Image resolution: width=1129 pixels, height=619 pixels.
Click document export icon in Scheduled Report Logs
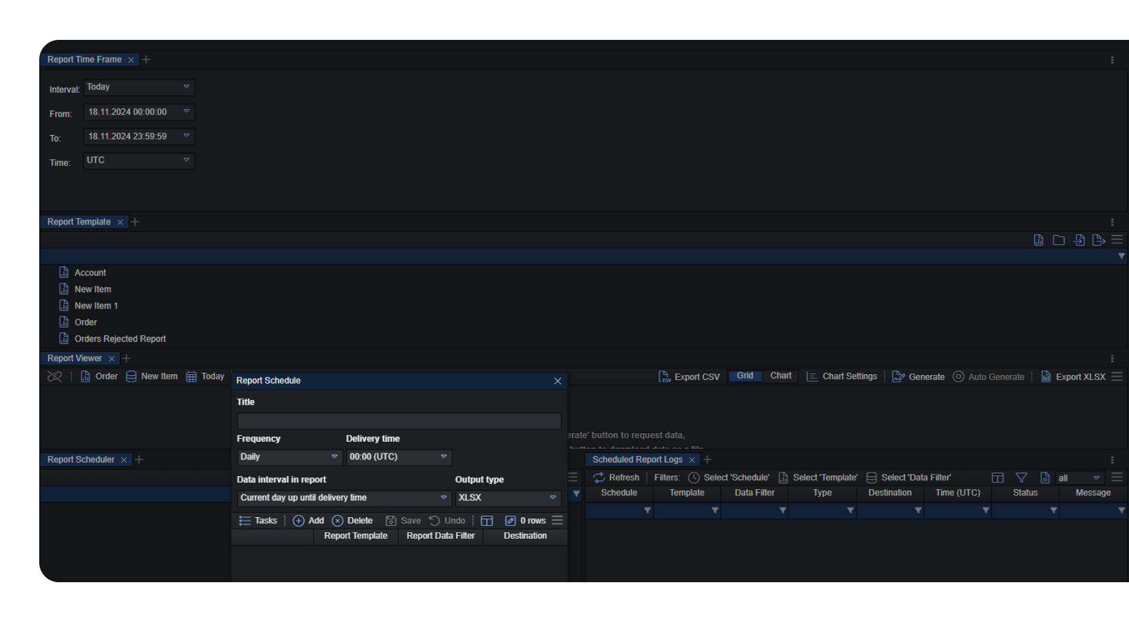(1045, 477)
